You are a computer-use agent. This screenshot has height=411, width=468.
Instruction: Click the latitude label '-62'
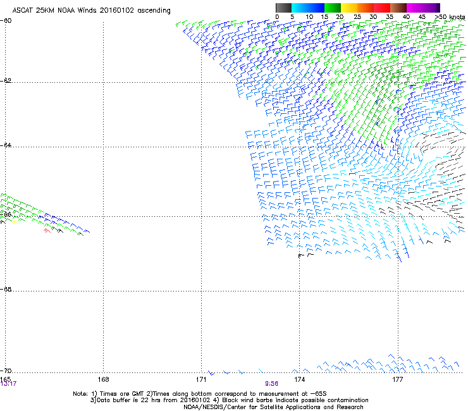pyautogui.click(x=6, y=81)
